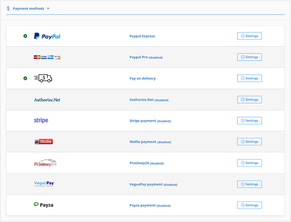Click green enabled checkmark for Pay on delivery
The height and width of the screenshot is (222, 291).
point(25,78)
